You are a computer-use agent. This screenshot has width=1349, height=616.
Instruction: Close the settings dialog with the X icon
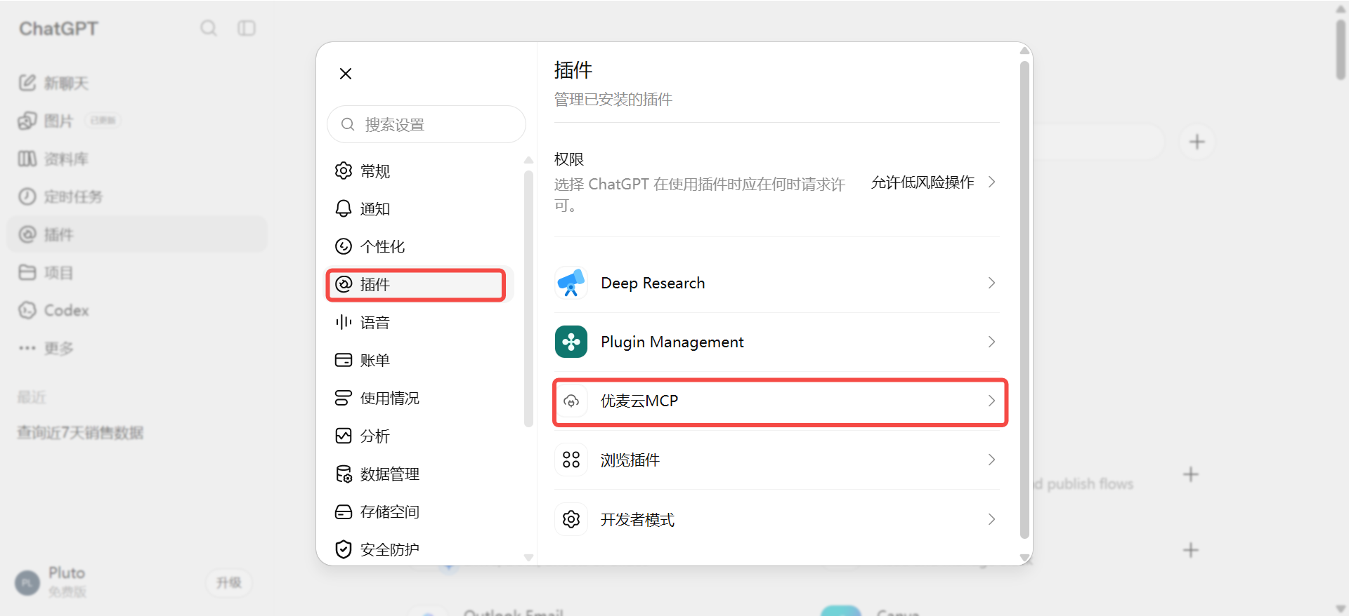pos(345,74)
